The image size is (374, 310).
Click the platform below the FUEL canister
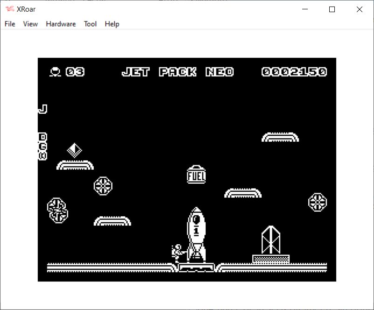[242, 193]
